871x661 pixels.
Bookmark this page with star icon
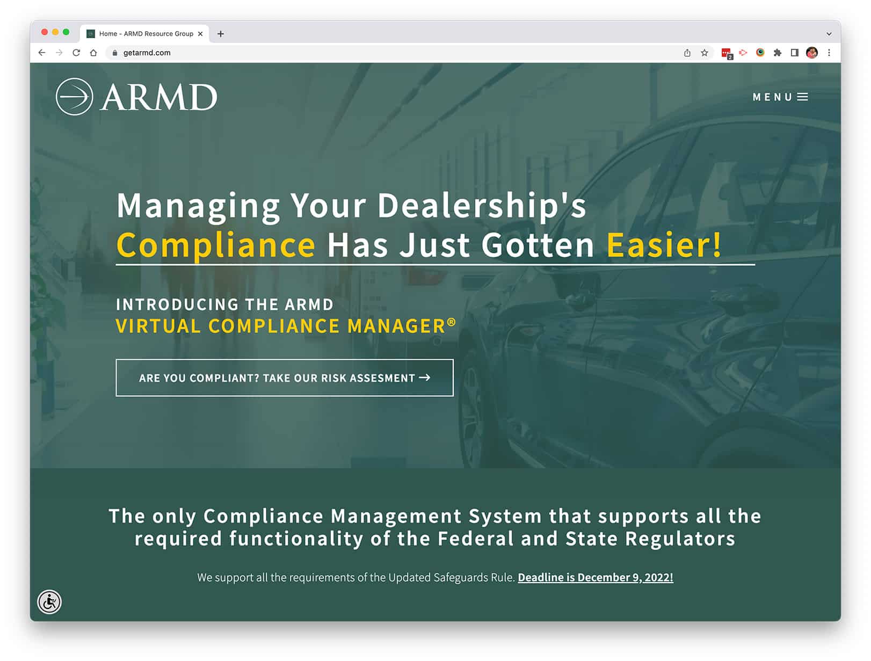[x=705, y=53]
